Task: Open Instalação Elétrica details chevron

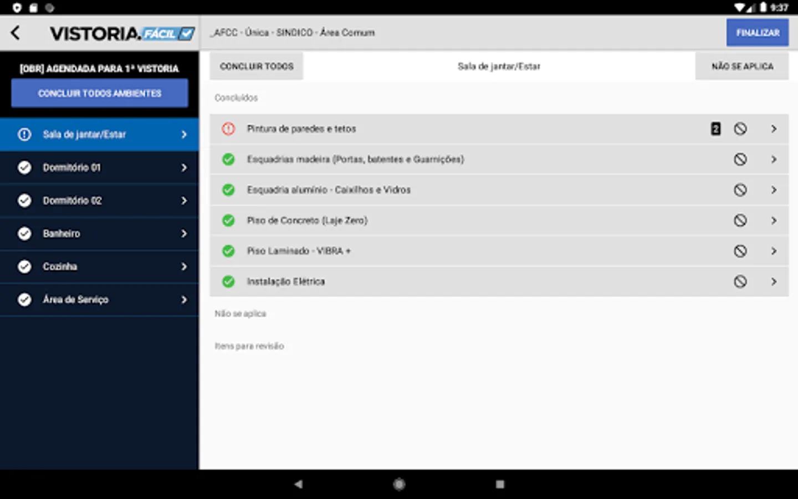Action: (774, 281)
